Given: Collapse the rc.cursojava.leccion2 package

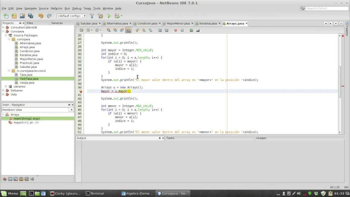Looking at the screenshot, I should click(x=9, y=71).
